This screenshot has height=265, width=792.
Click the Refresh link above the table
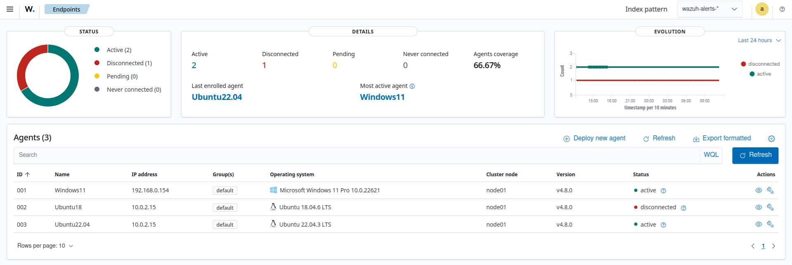659,138
